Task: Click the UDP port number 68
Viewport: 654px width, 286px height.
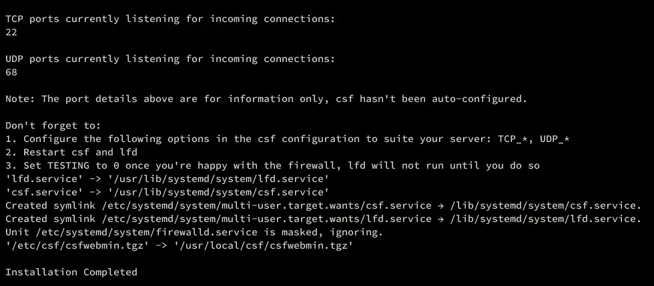Action: [x=11, y=72]
